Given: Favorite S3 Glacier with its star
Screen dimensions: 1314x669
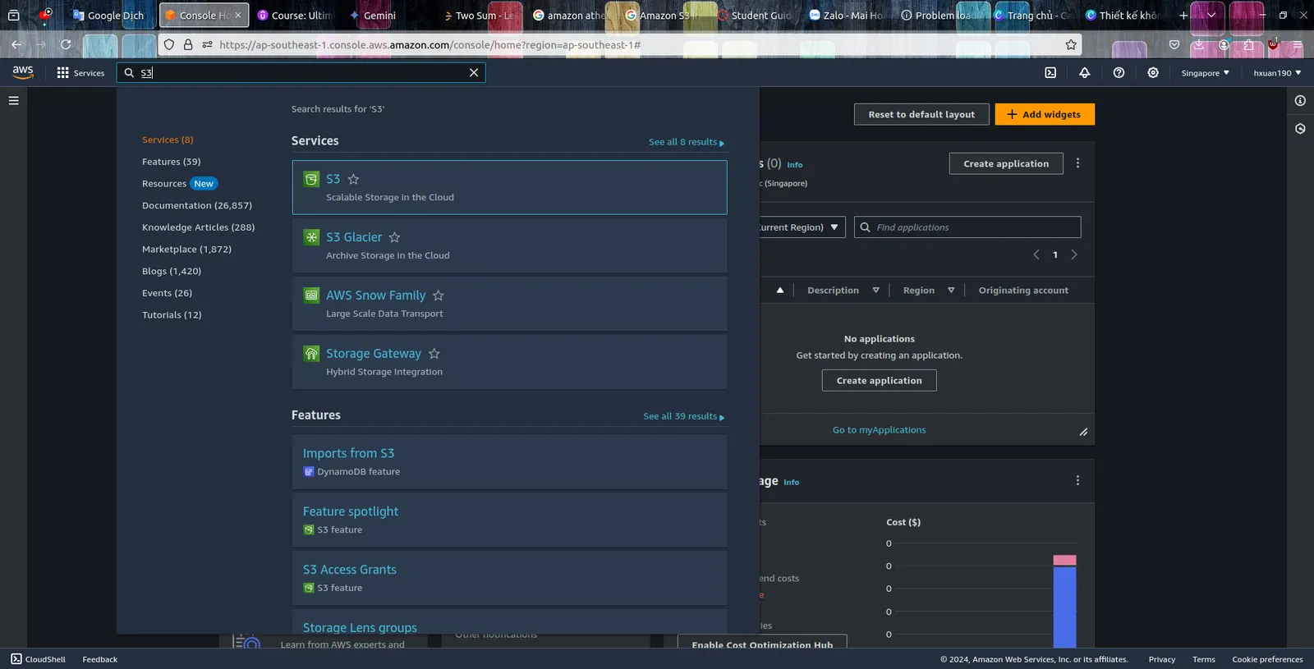Looking at the screenshot, I should (394, 237).
